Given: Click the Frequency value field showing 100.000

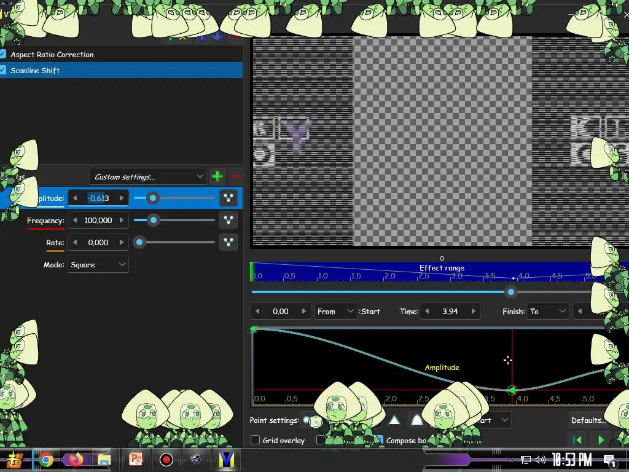Looking at the screenshot, I should [98, 220].
